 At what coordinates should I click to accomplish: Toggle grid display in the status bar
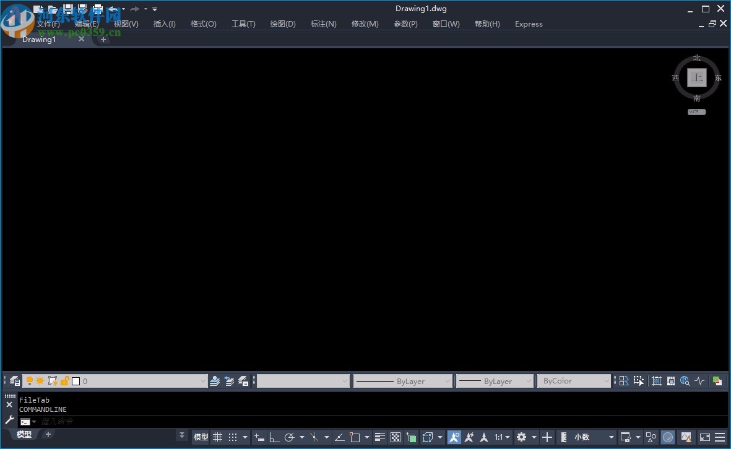[x=218, y=437]
